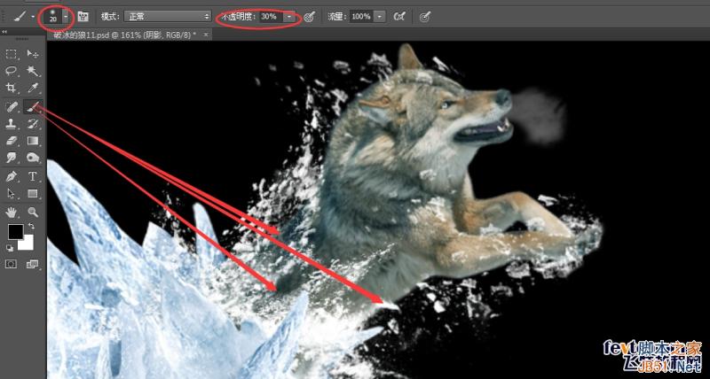Select the Healing Brush tool
This screenshot has height=379, width=710.
(x=12, y=107)
